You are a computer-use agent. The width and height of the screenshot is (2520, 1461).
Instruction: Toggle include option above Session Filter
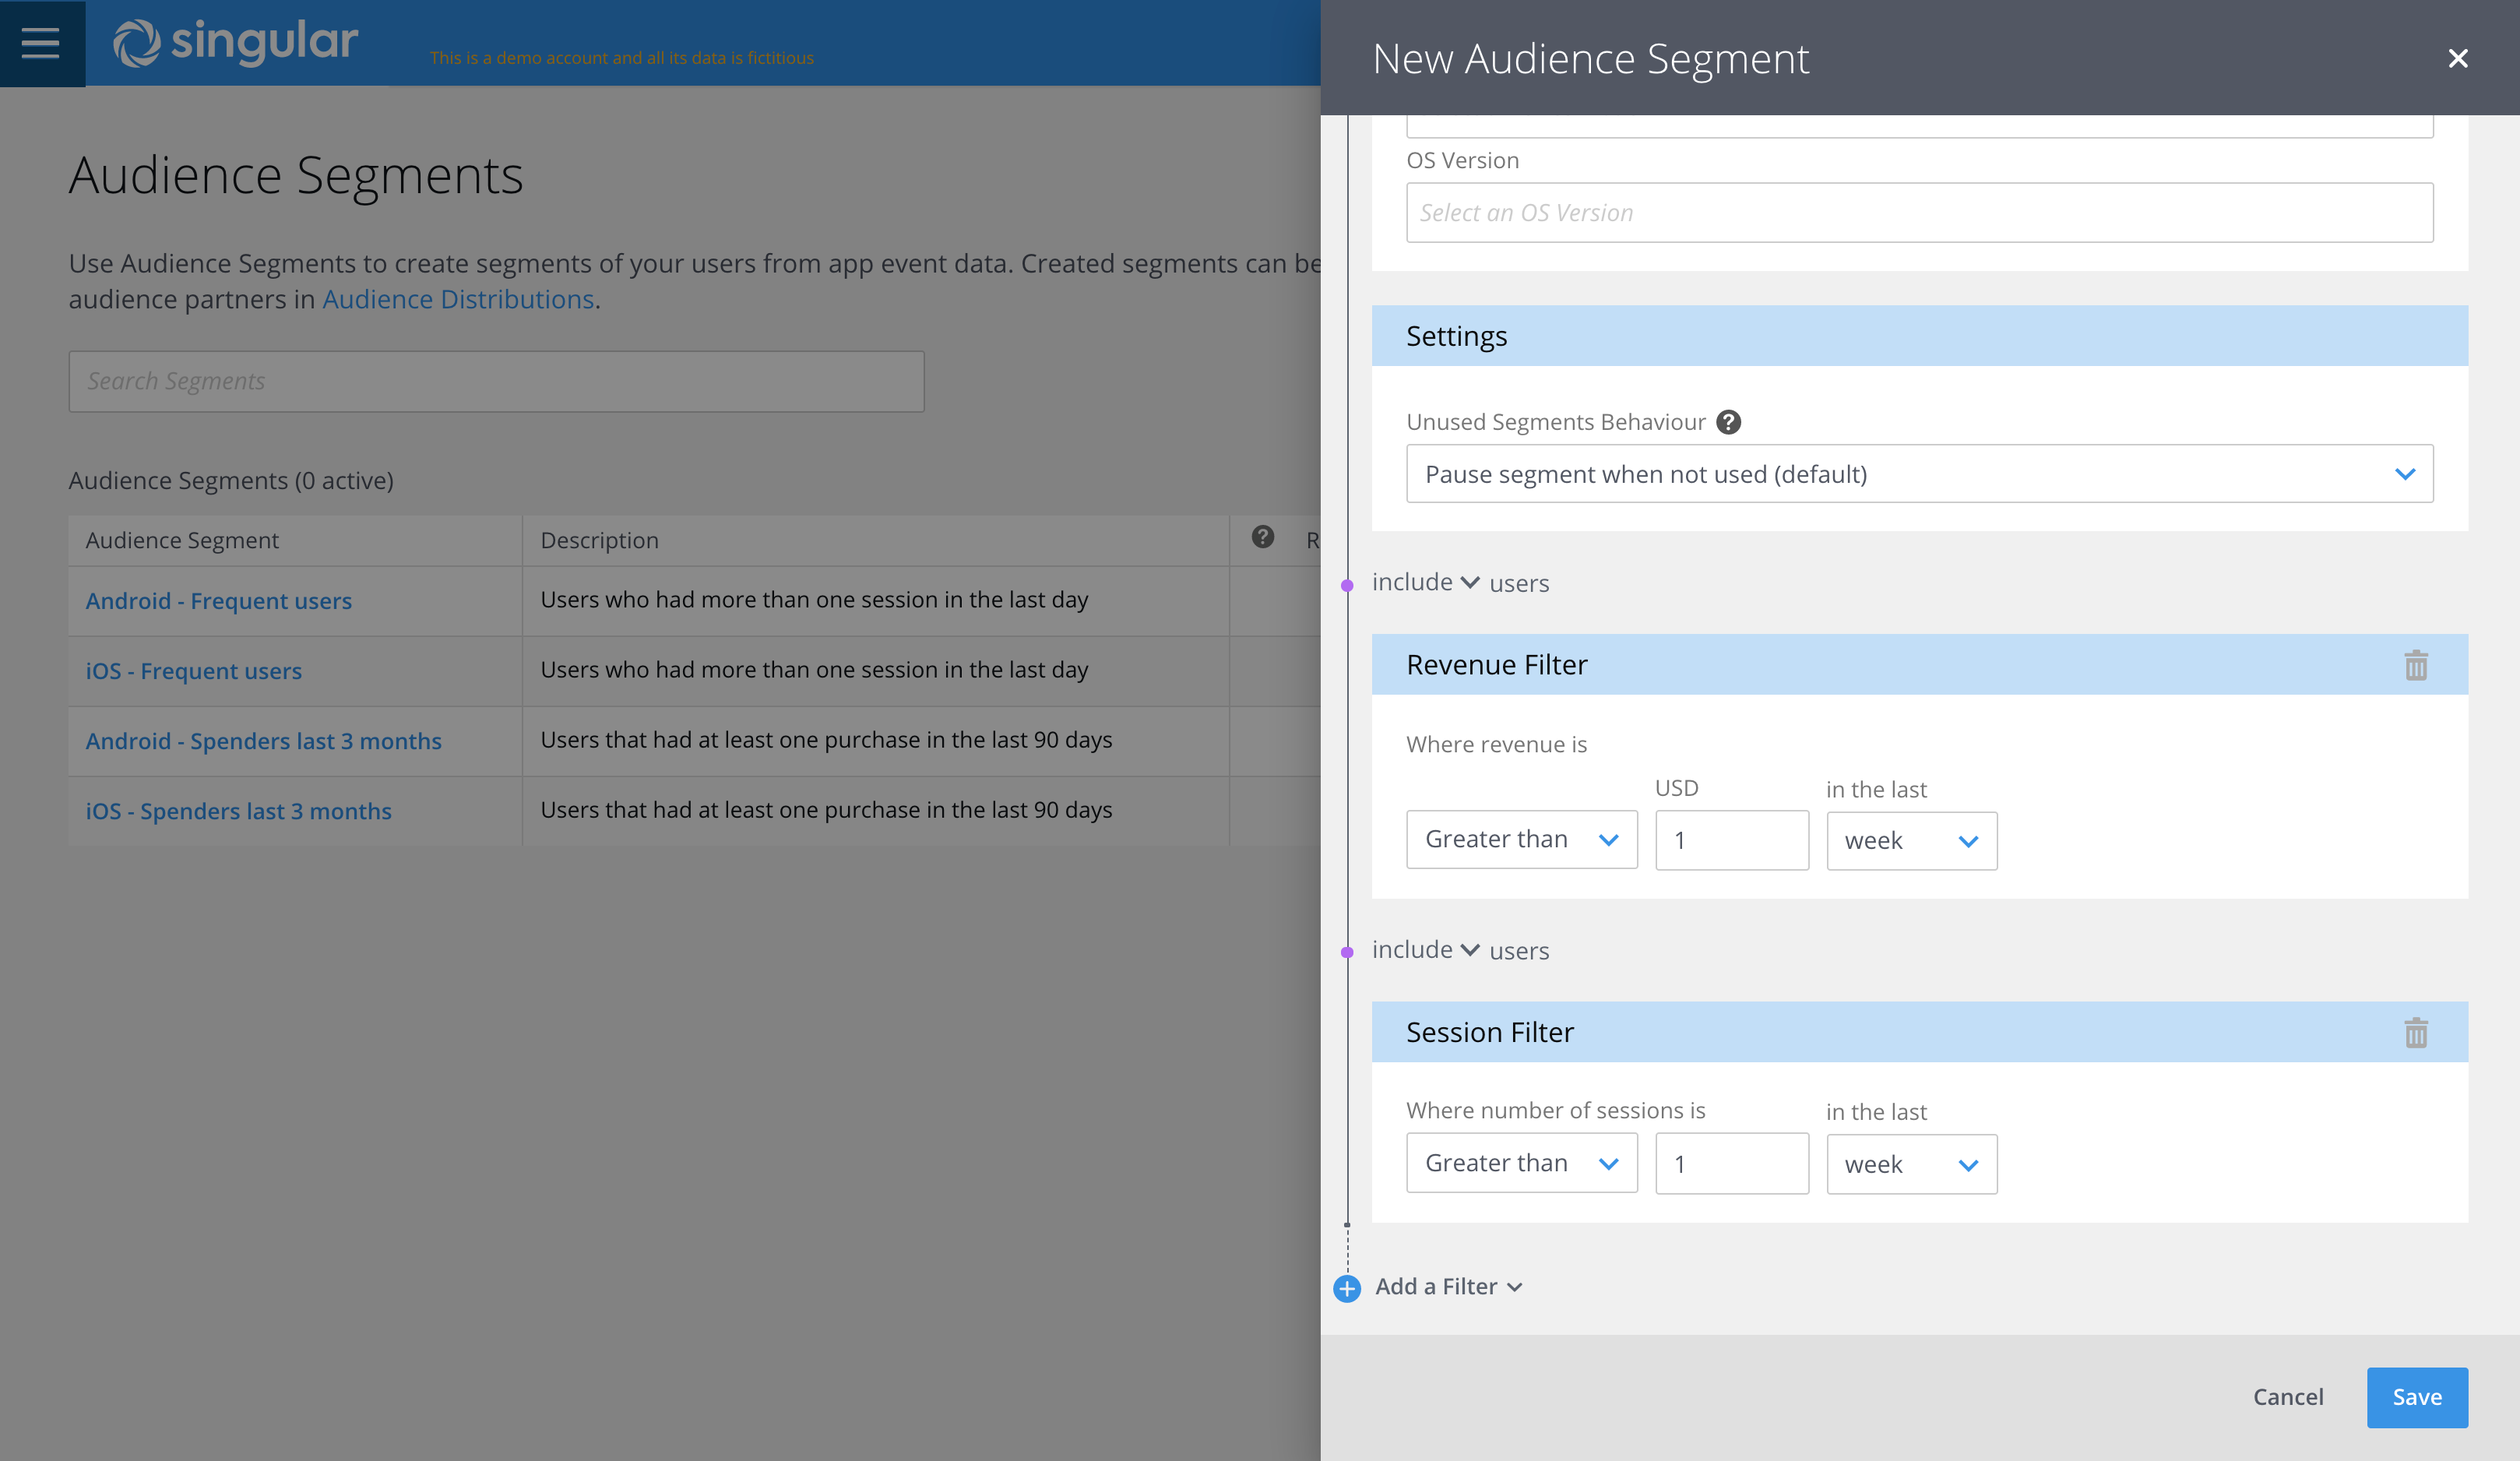pyautogui.click(x=1425, y=949)
